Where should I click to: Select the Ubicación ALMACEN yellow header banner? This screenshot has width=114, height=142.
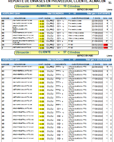(56, 7)
